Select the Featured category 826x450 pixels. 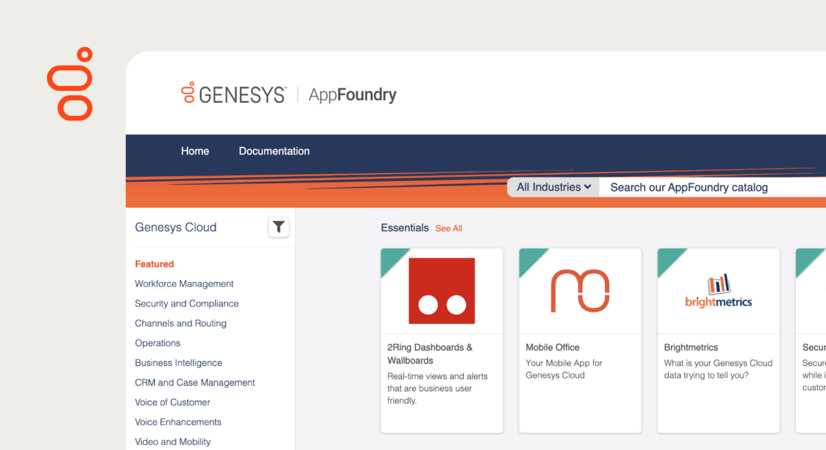click(x=155, y=264)
